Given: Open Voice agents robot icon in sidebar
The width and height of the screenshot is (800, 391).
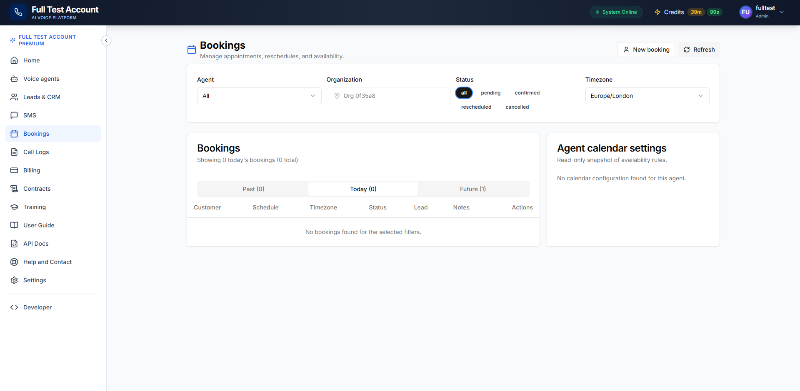Looking at the screenshot, I should pyautogui.click(x=14, y=79).
